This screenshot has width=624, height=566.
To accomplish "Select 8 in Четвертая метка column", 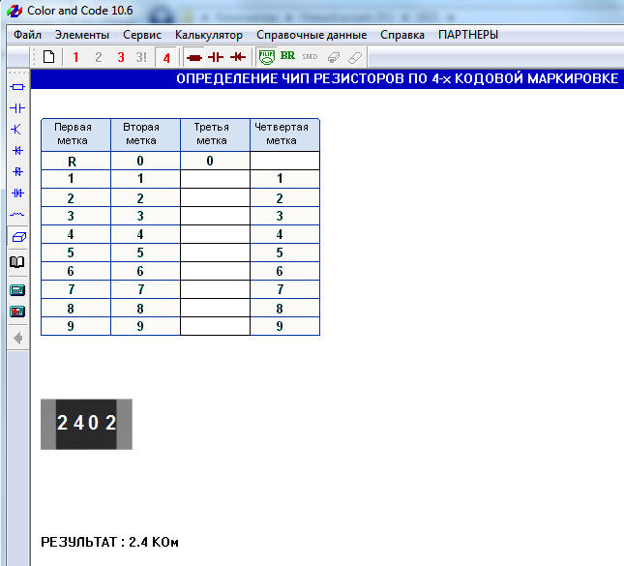I will (x=285, y=308).
